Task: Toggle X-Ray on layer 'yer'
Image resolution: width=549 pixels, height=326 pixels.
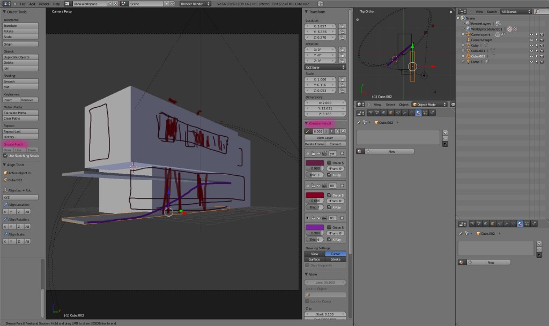Action: (x=329, y=175)
